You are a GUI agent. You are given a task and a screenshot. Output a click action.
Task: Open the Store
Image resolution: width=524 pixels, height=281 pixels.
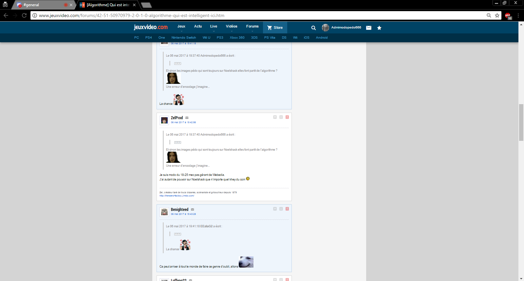pos(275,28)
